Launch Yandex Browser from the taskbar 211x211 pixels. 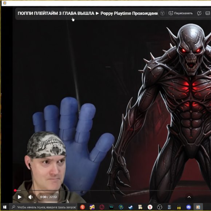(x=150, y=207)
